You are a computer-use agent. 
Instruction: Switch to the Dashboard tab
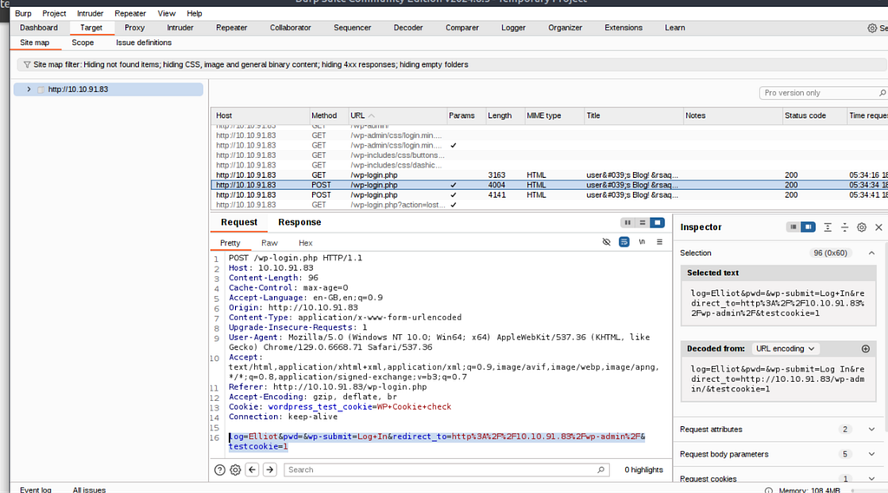[x=38, y=28]
